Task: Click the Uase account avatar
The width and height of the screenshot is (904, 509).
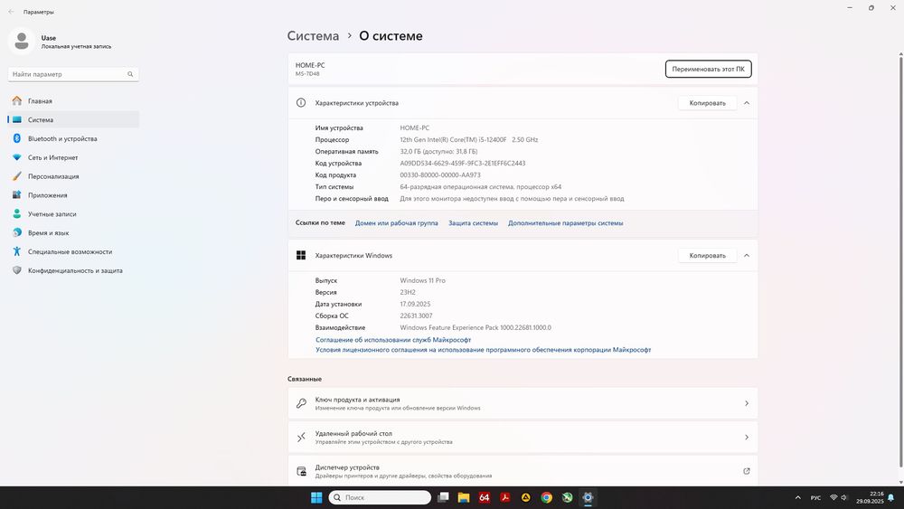Action: pos(22,41)
